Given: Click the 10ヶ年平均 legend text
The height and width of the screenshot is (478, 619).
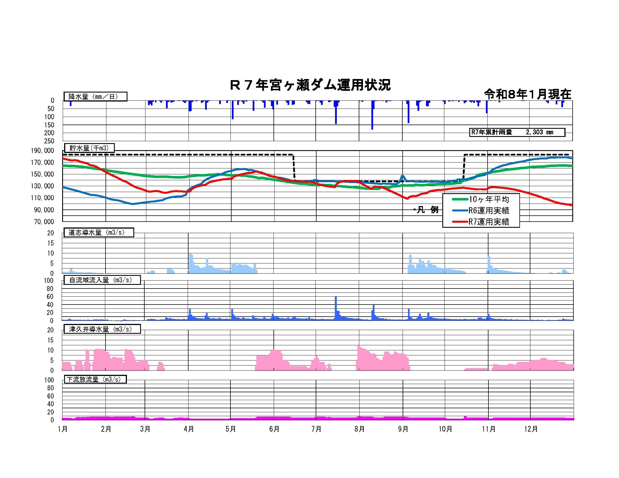Looking at the screenshot, I should pos(489,199).
